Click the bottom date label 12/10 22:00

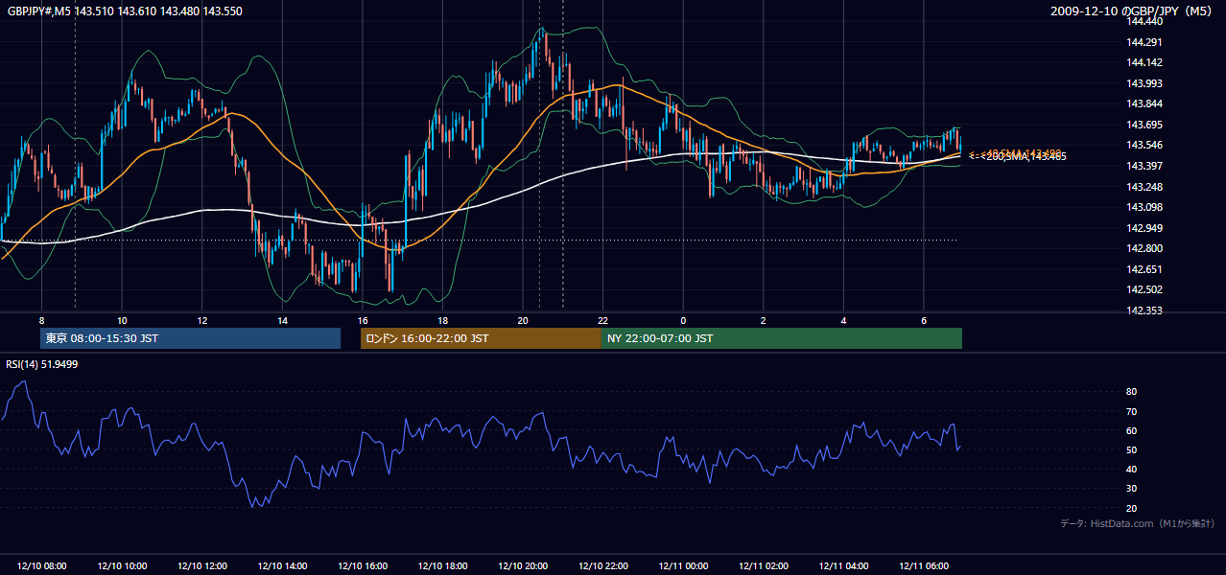pos(603,566)
